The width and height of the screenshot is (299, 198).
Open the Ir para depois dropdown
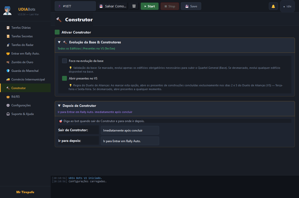click(x=130, y=141)
